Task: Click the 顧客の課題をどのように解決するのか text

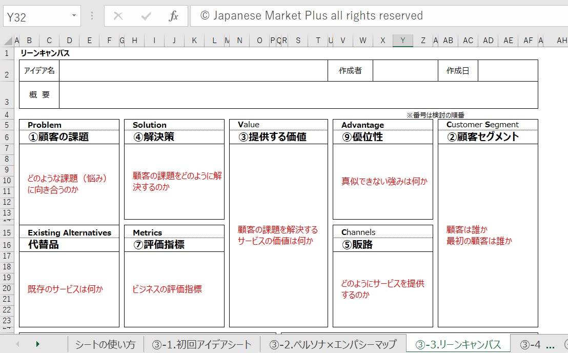Action: pos(177,181)
